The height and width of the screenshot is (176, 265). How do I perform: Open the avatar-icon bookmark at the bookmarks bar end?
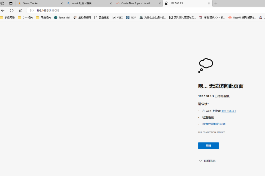260,17
